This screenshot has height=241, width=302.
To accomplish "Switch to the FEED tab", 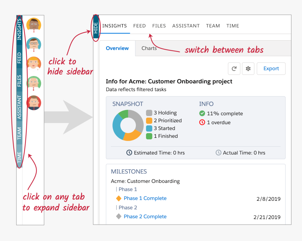I will (x=139, y=26).
